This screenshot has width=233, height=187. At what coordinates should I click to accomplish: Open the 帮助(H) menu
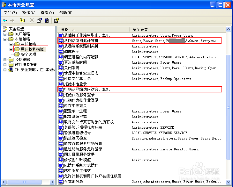(66, 13)
